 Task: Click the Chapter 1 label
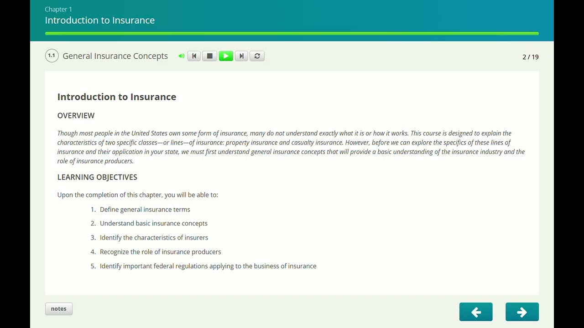pos(58,9)
